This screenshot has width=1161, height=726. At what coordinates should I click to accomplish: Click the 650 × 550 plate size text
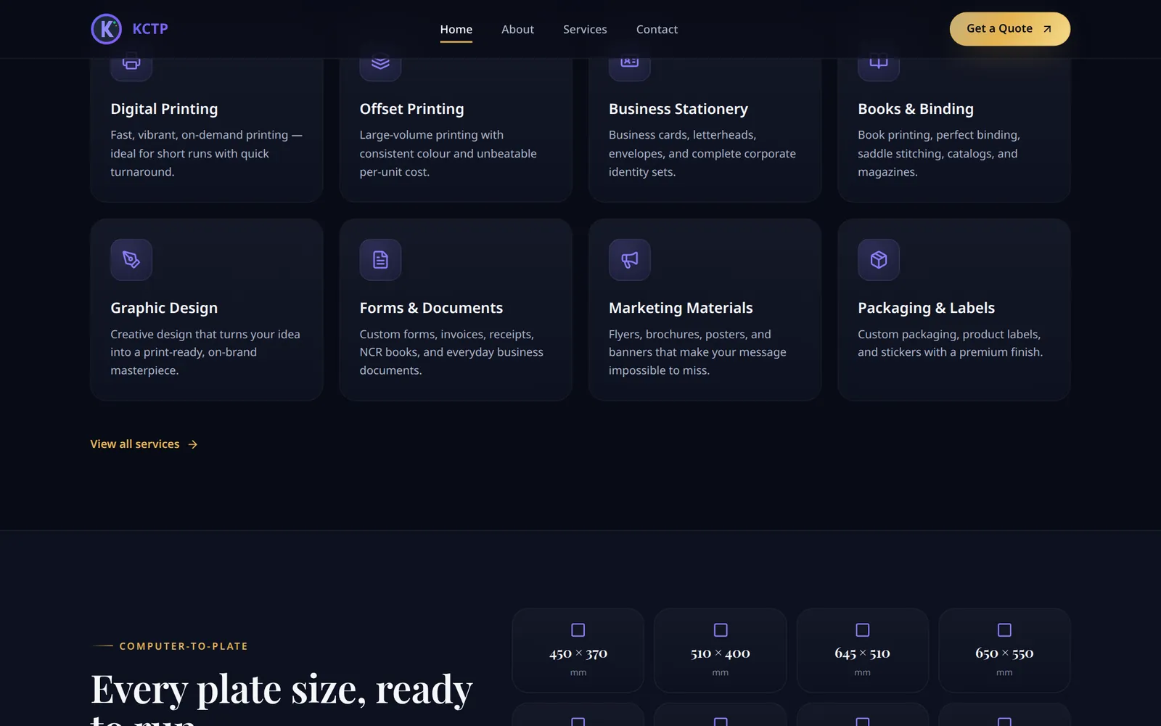[1004, 653]
